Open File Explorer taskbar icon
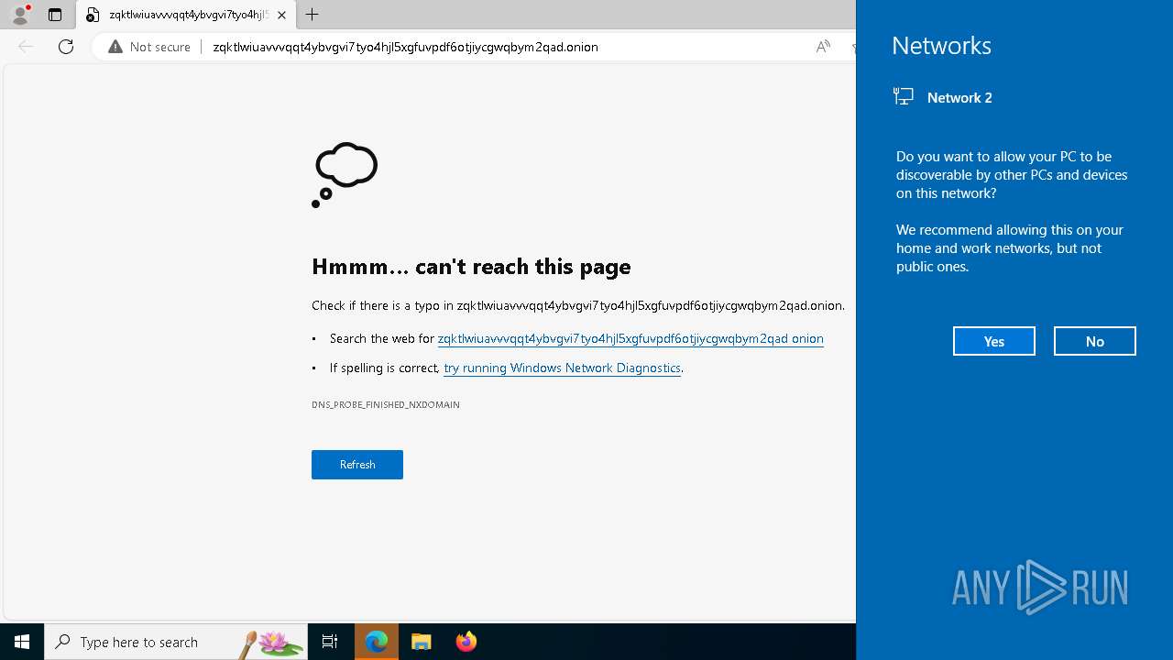 [x=422, y=642]
